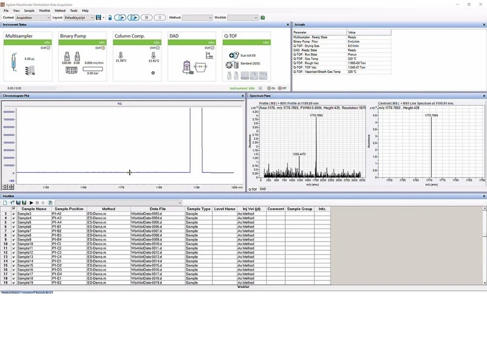Switch to the DAD tab in the Spectrum Pane

(262, 189)
